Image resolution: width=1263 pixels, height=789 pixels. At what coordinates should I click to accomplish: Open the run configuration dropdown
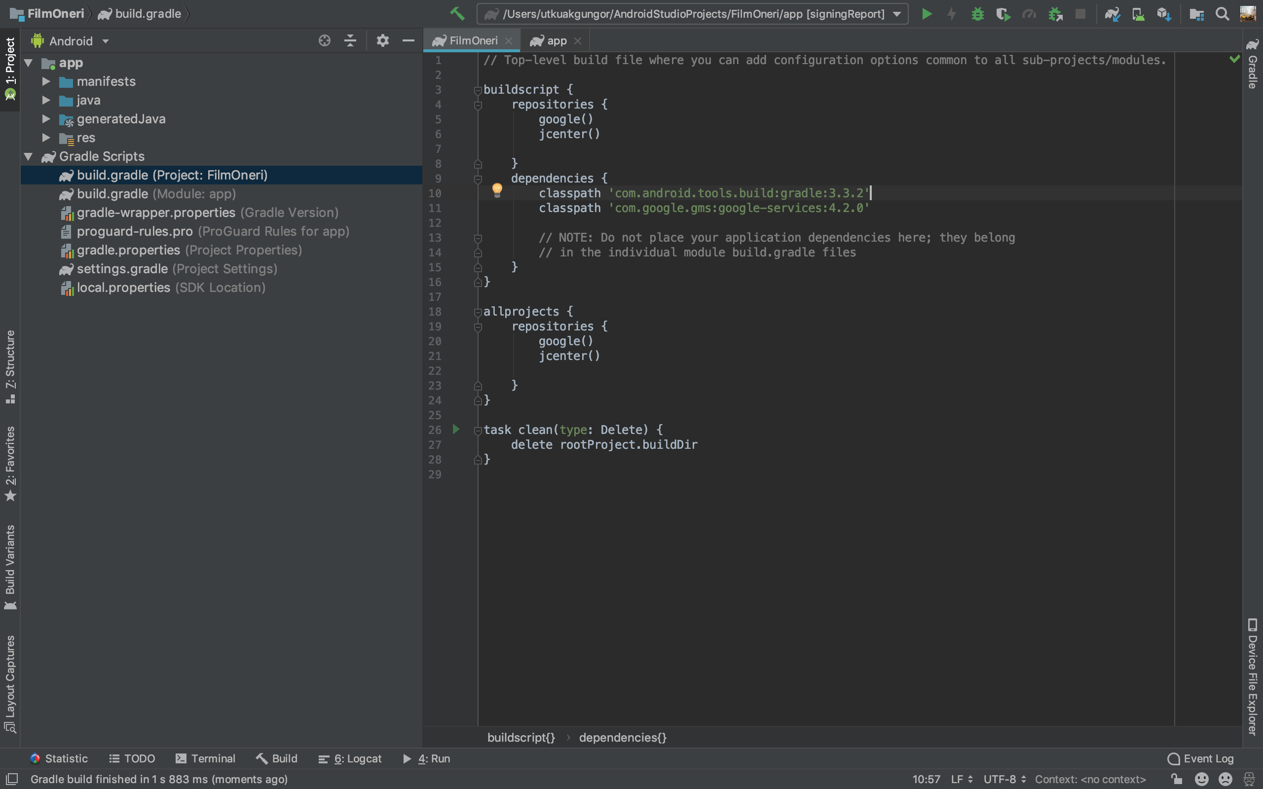(896, 14)
